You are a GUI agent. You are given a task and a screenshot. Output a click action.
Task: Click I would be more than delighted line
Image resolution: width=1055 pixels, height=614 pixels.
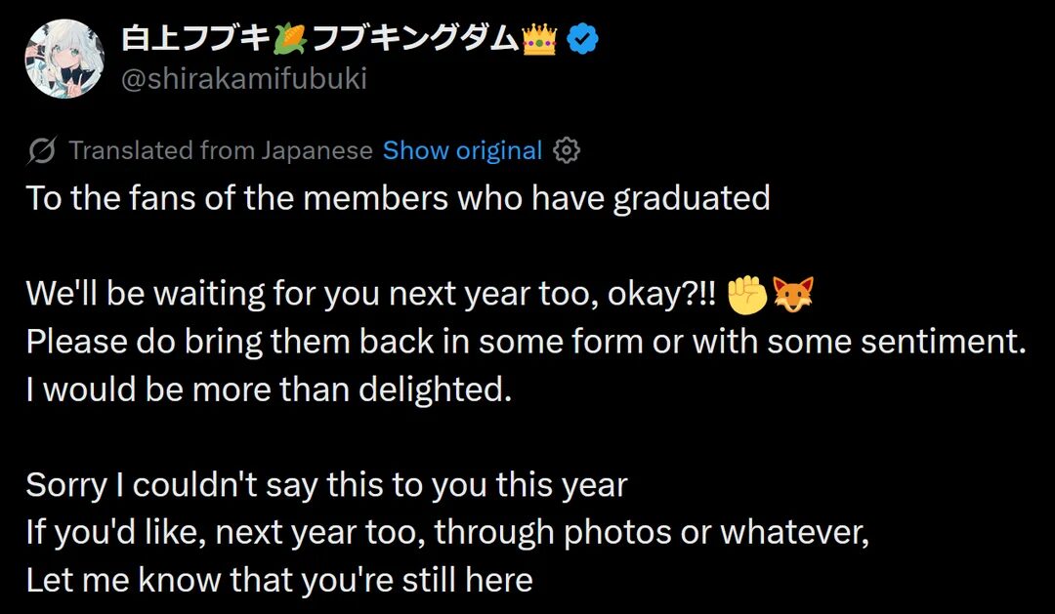[x=269, y=389]
